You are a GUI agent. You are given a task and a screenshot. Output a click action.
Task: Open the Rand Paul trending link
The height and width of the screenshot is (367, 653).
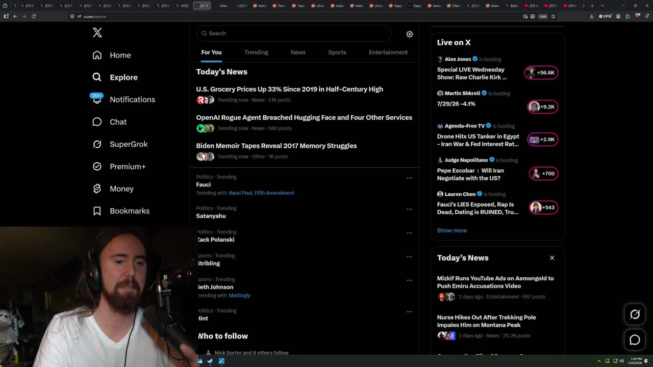[x=240, y=193]
